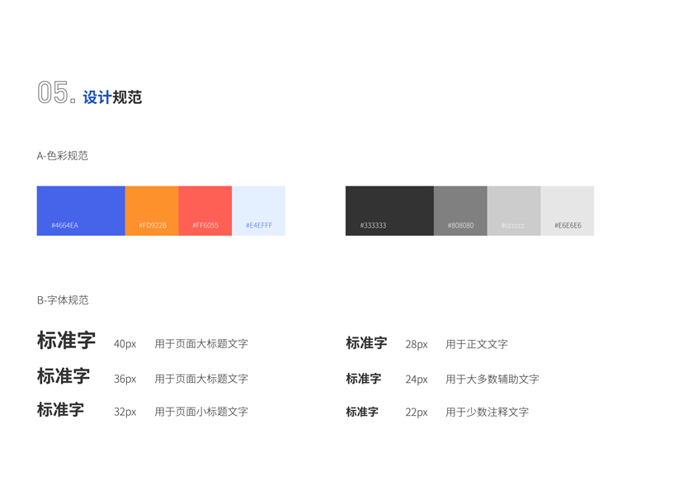Pick the red #FF6055 color swatch
Image resolution: width=678 pixels, height=495 pixels.
click(x=205, y=210)
